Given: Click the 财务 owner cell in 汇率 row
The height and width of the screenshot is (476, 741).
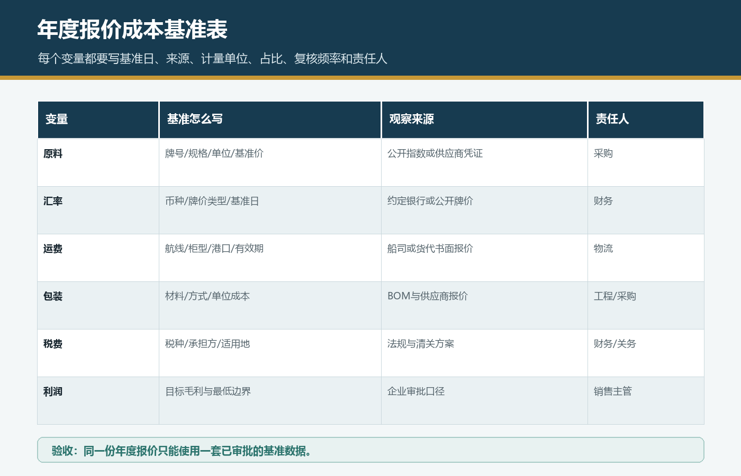Looking at the screenshot, I should [646, 210].
